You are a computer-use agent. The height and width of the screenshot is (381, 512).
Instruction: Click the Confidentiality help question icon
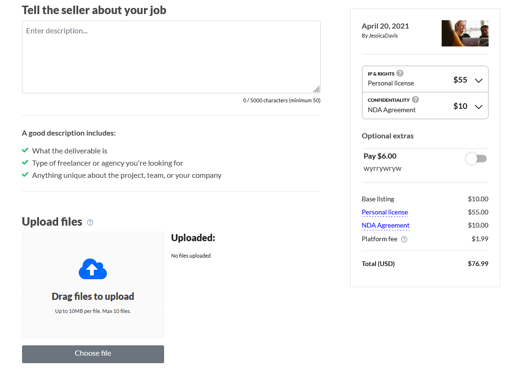point(415,99)
